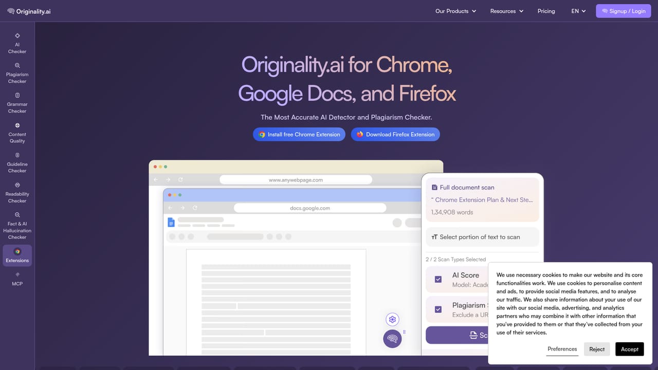Screen dimensions: 658x370
Task: Open the AI Checker sidebar item
Action: [17, 43]
